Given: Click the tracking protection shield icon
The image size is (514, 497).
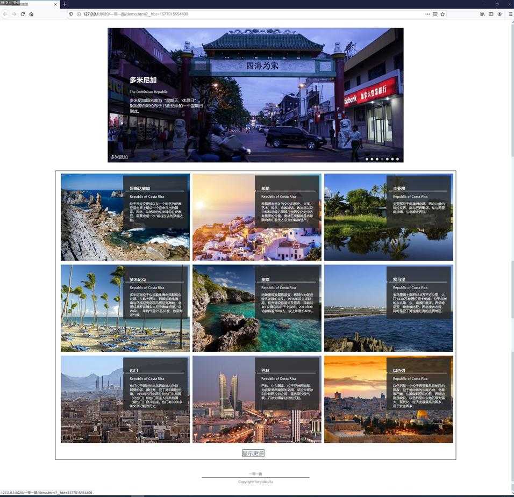Looking at the screenshot, I should tap(71, 14).
